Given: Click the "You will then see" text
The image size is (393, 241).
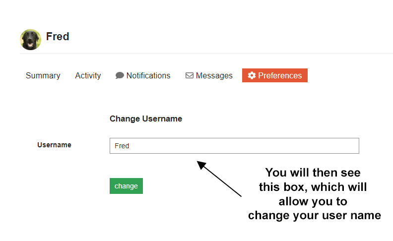Looking at the screenshot, I should tap(313, 173).
